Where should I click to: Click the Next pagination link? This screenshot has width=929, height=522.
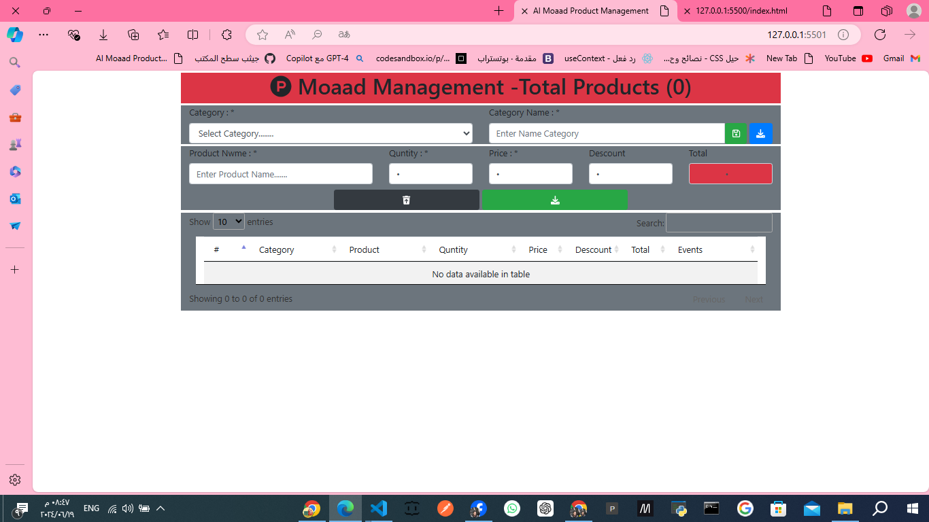coord(754,299)
